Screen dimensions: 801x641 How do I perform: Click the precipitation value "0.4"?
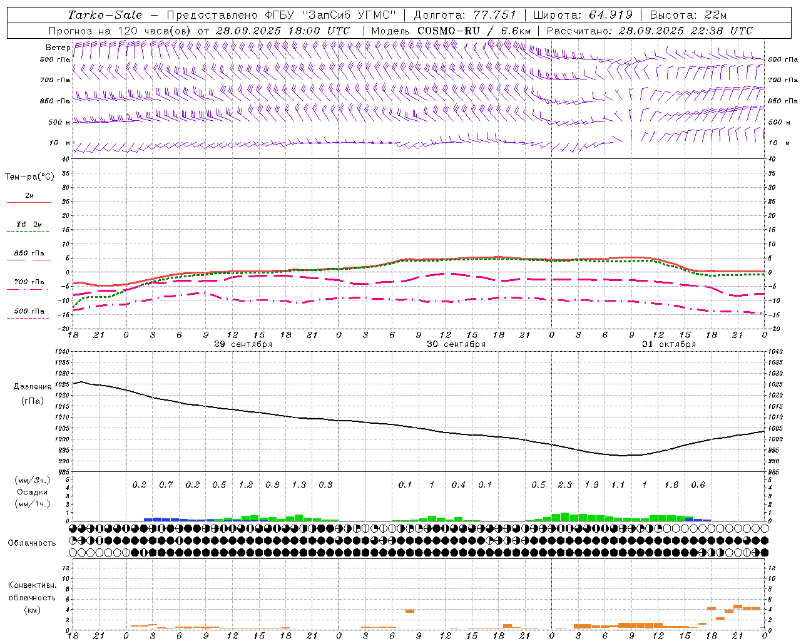tap(459, 485)
